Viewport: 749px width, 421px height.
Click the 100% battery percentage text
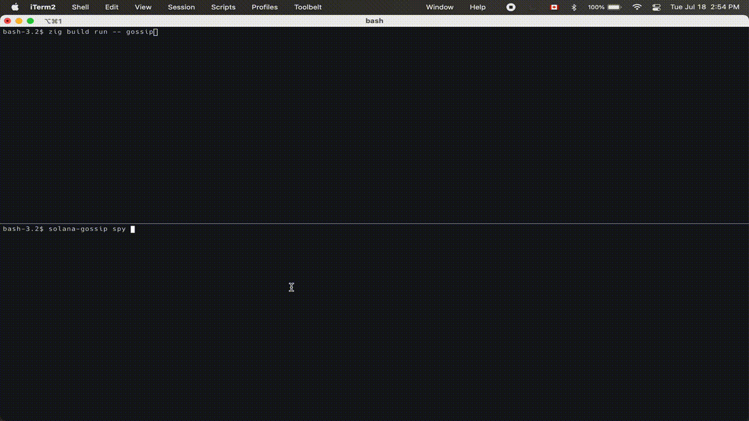[x=596, y=7]
